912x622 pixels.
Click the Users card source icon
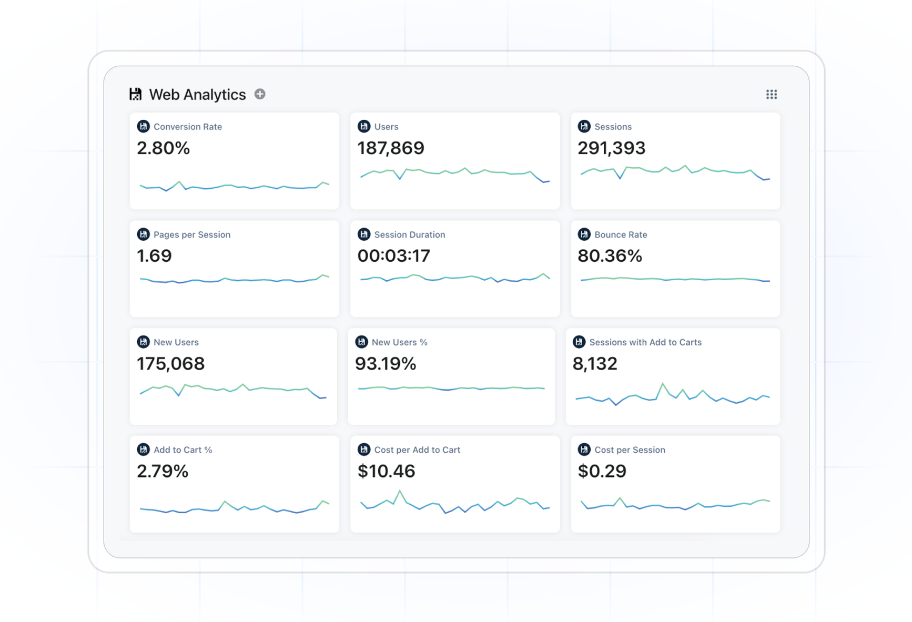pyautogui.click(x=363, y=126)
